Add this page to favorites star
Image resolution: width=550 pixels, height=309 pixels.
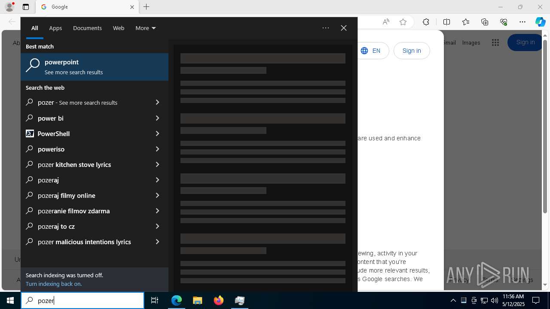403,22
